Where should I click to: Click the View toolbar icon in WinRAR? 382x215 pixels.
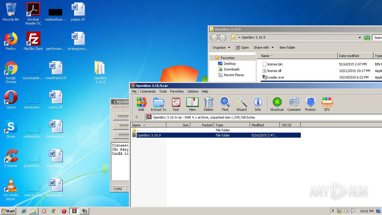tap(192, 104)
